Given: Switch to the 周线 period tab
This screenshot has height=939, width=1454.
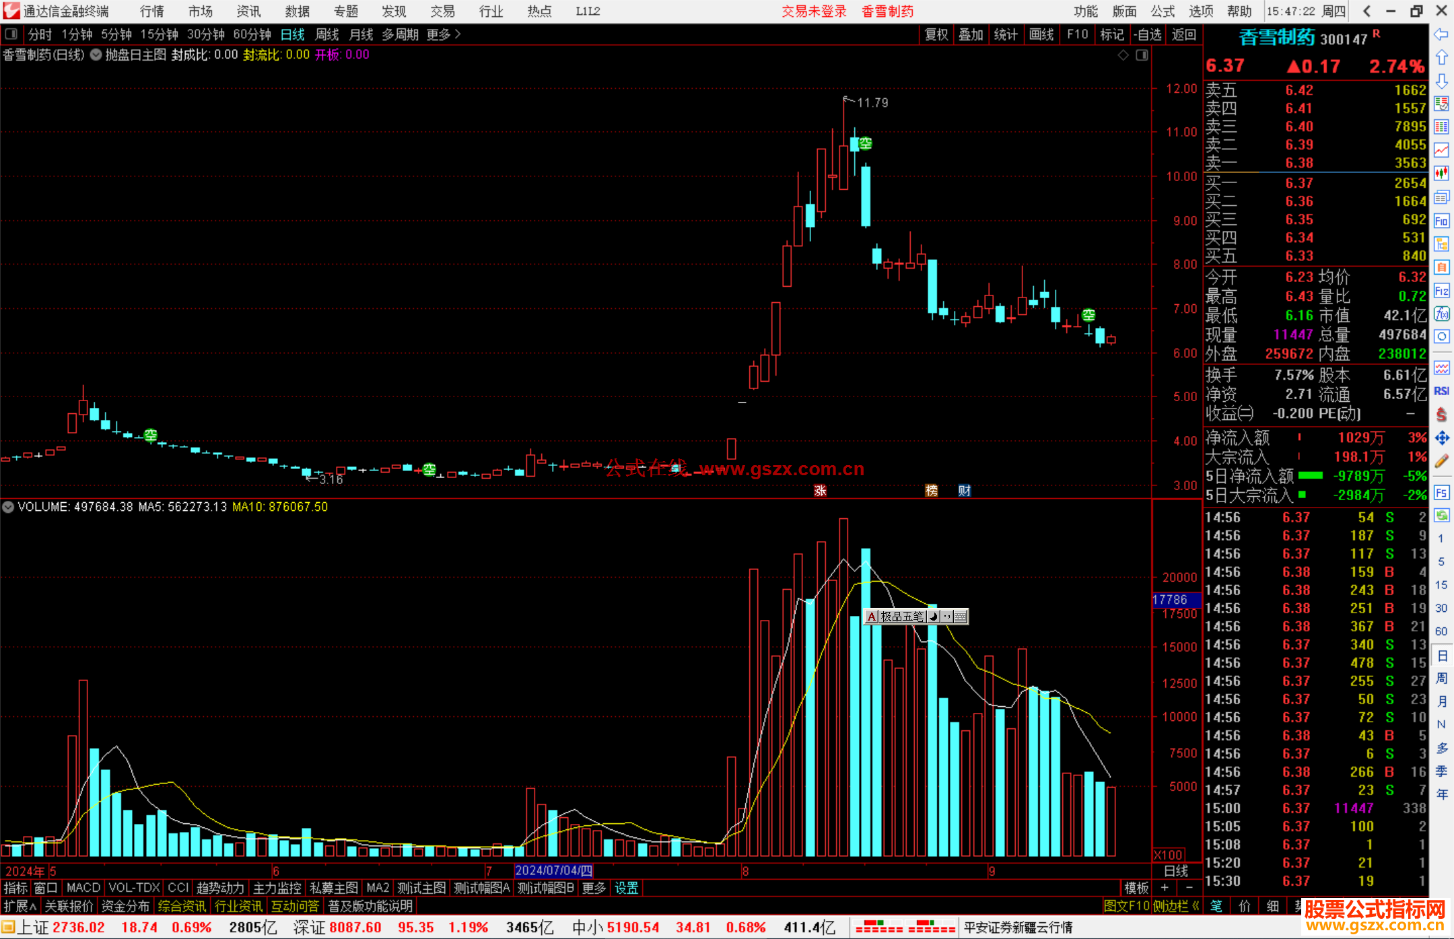Looking at the screenshot, I should click(327, 34).
